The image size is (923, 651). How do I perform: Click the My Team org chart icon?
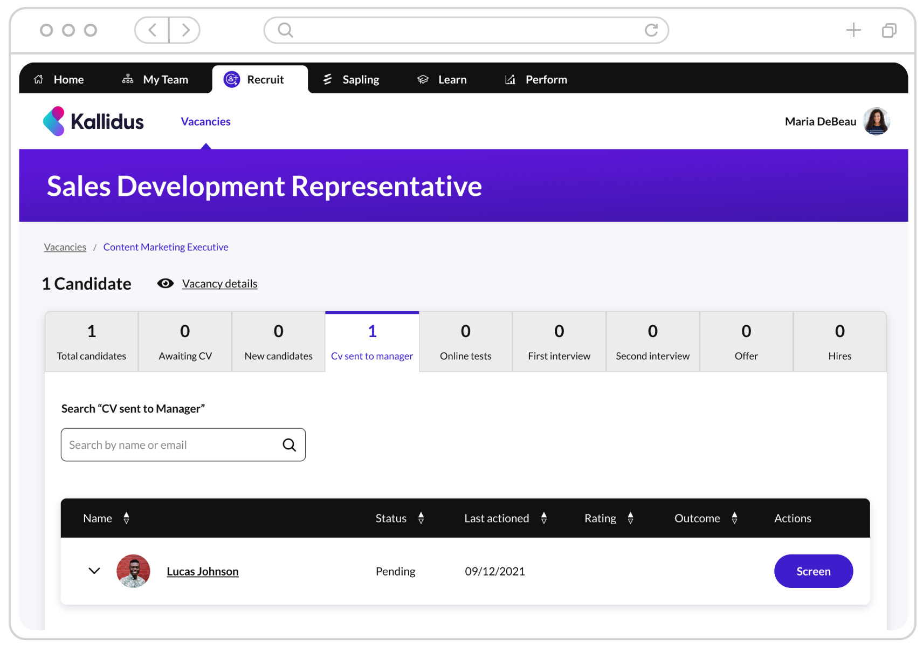point(128,79)
